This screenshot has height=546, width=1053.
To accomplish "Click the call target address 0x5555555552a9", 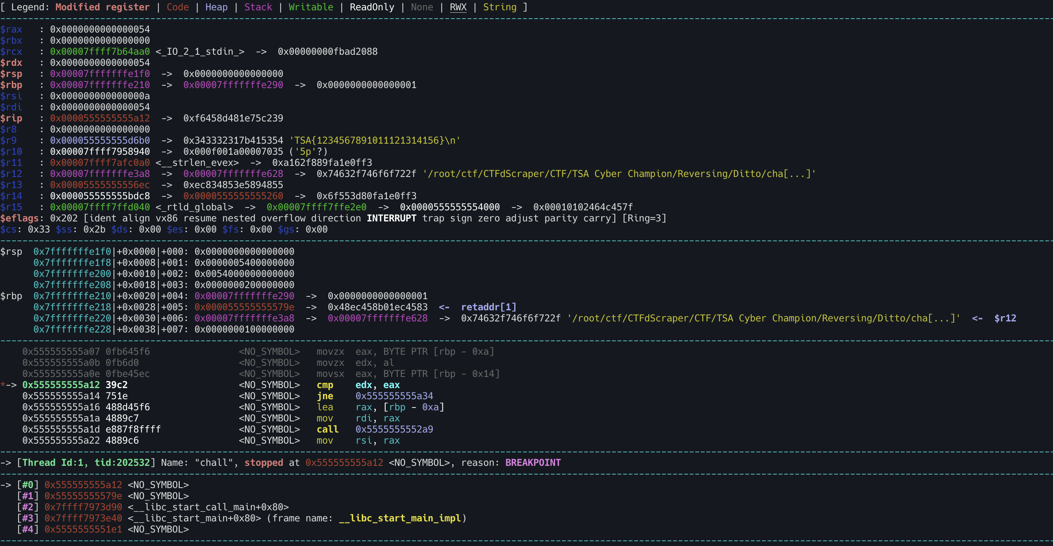I will point(394,429).
